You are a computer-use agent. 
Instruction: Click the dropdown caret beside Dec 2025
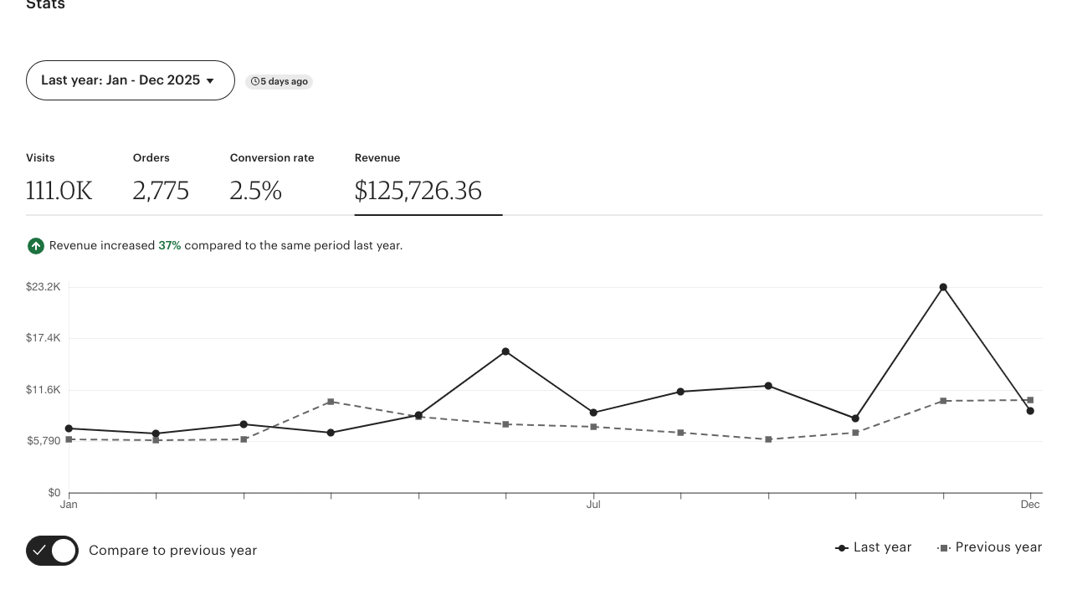point(210,81)
